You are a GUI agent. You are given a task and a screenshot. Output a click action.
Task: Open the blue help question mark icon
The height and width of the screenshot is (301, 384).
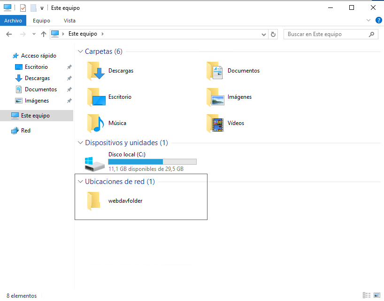tap(379, 20)
